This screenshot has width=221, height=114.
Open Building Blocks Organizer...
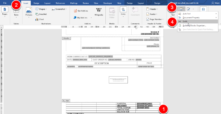coord(198,26)
